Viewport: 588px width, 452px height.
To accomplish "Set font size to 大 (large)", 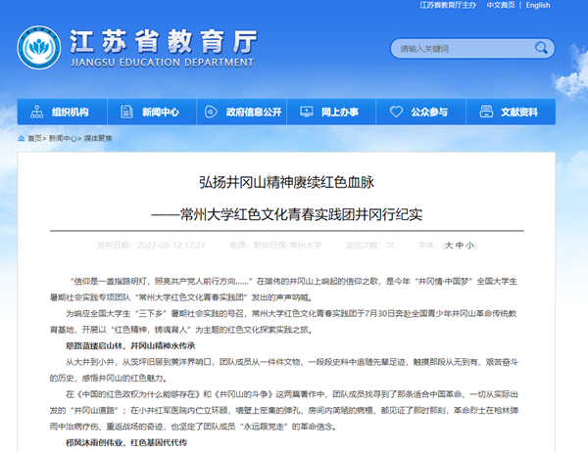I will 447,246.
